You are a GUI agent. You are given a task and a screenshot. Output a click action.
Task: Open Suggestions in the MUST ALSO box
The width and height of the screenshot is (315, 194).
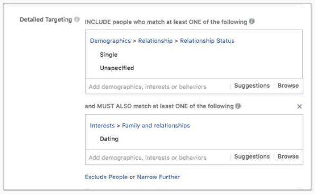pos(252,156)
